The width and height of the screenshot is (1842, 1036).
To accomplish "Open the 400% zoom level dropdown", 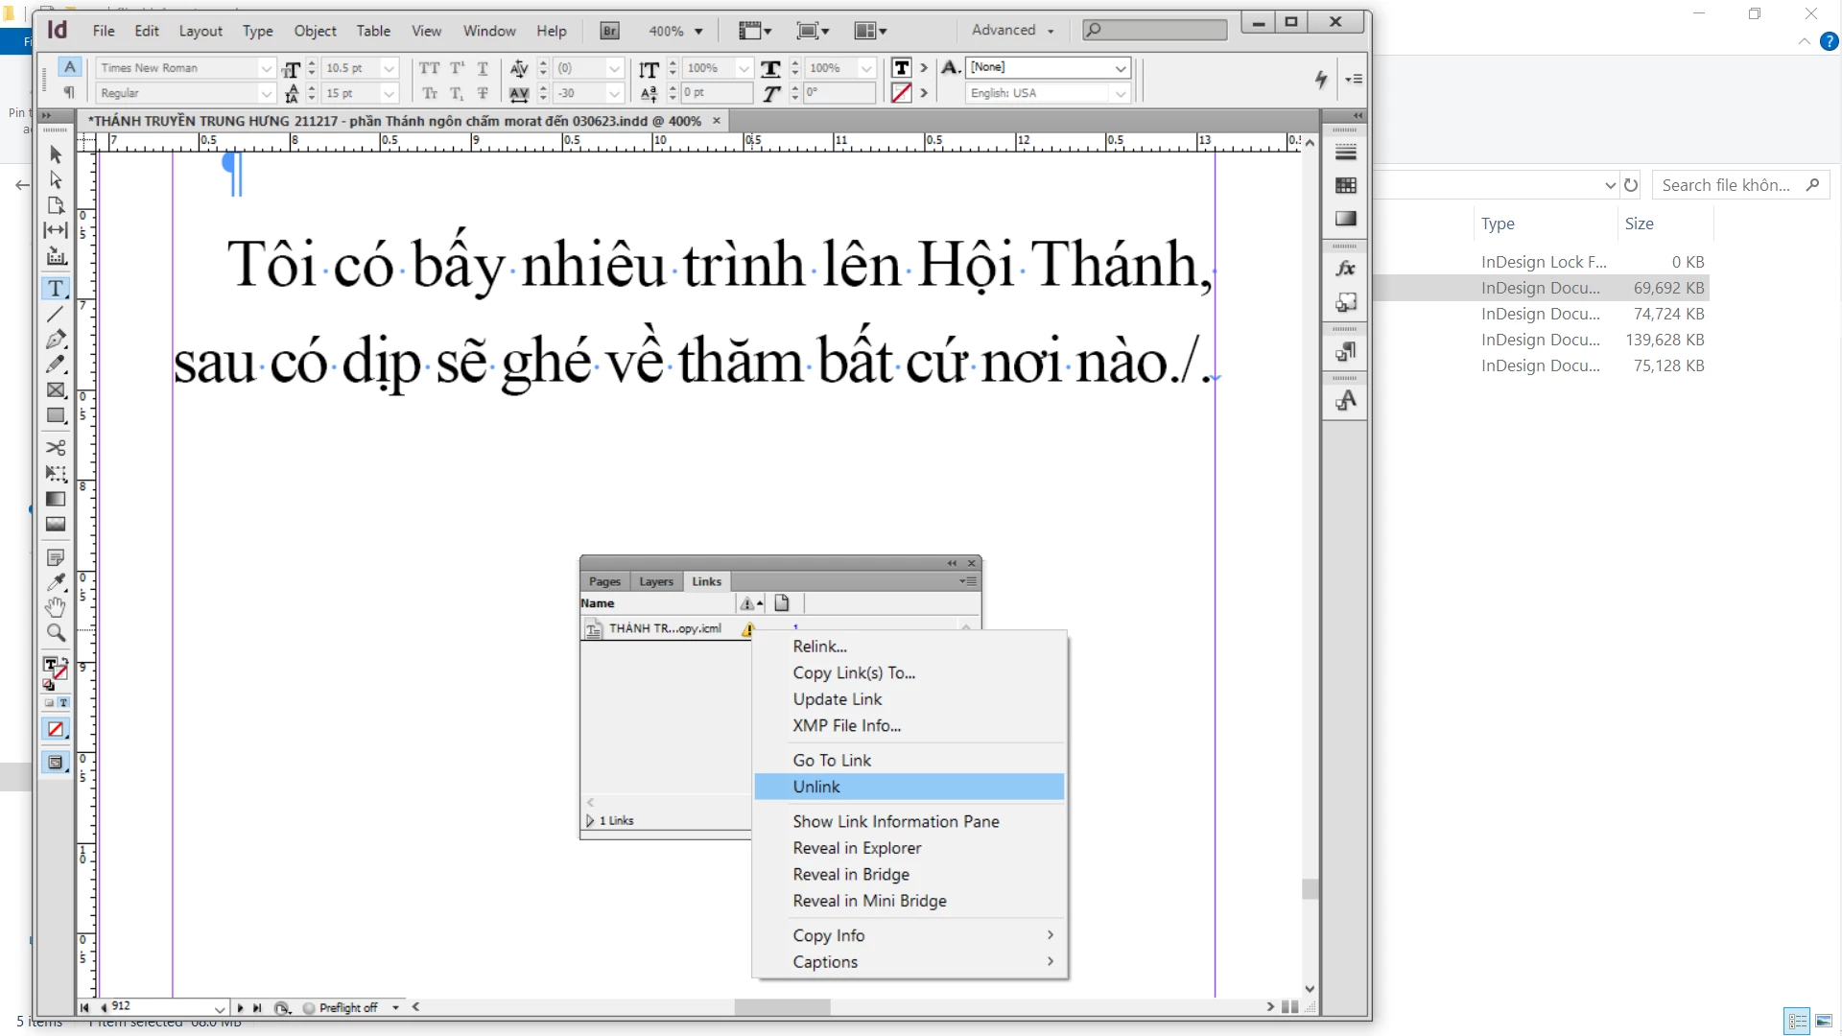I will pos(698,32).
